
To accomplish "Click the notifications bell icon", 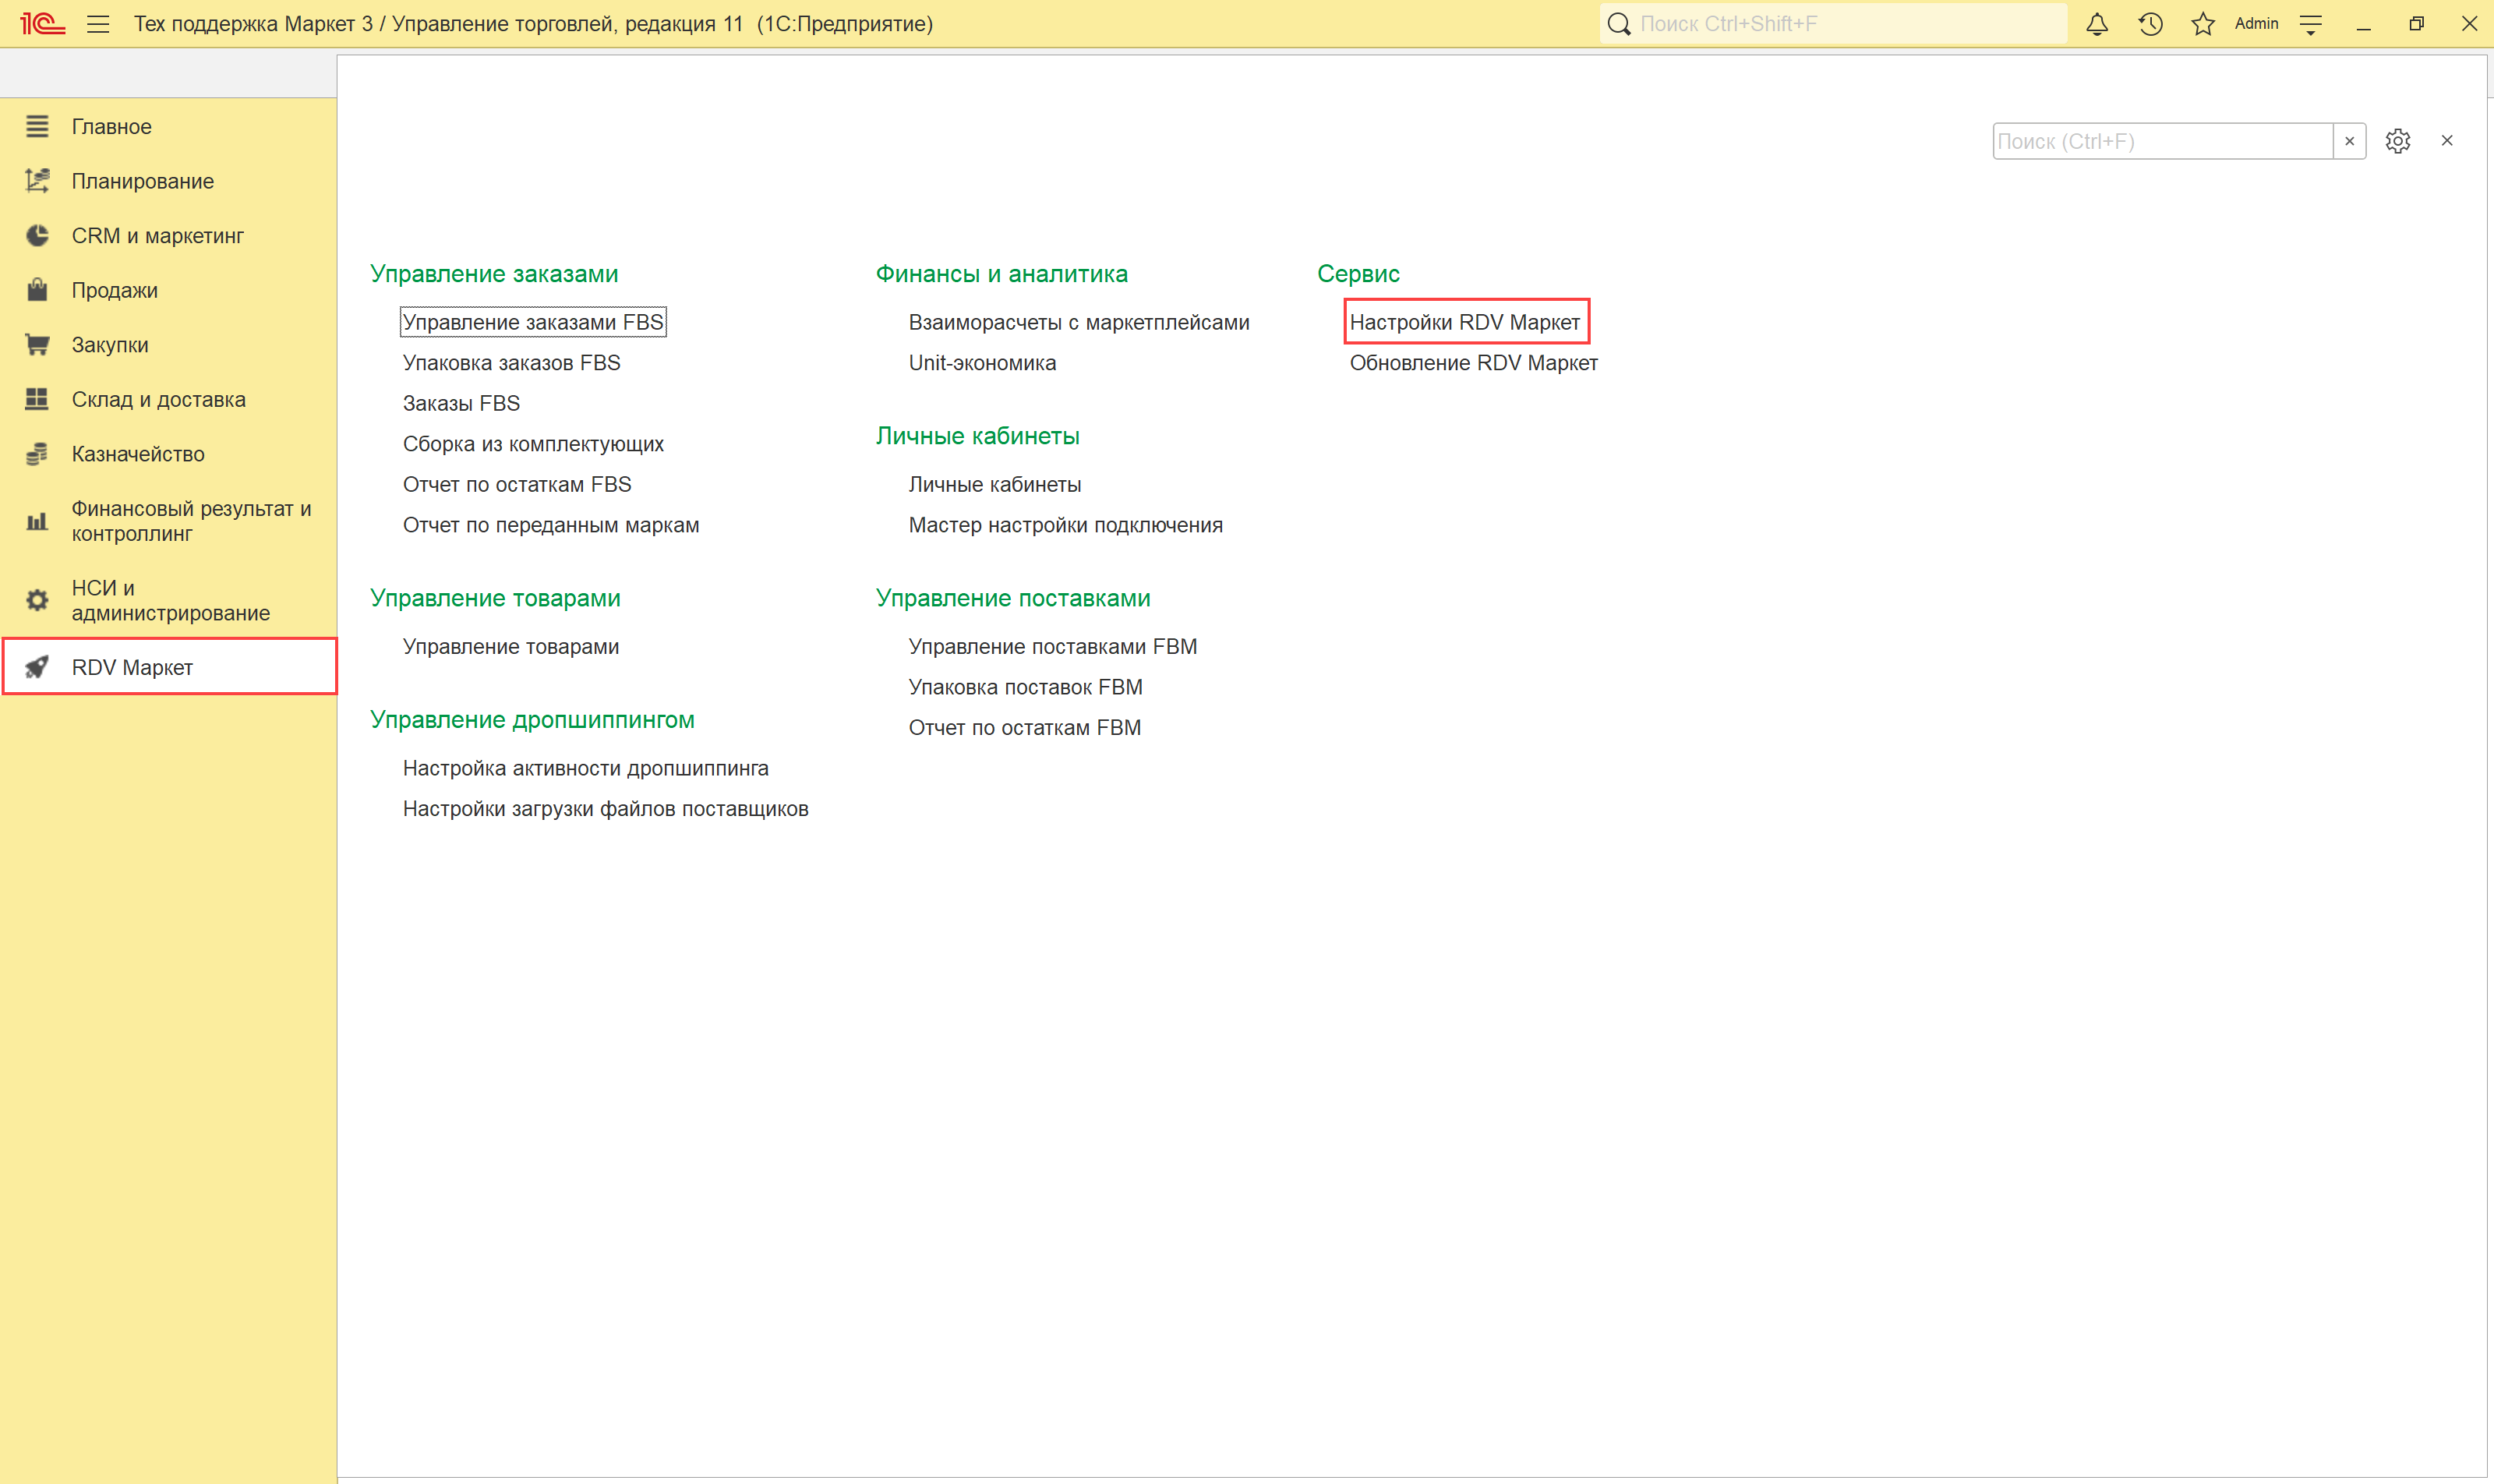I will 2097,24.
